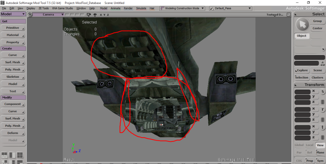This screenshot has width=326, height=164.
Task: Click the large Select arrow tool
Action: 302,24
